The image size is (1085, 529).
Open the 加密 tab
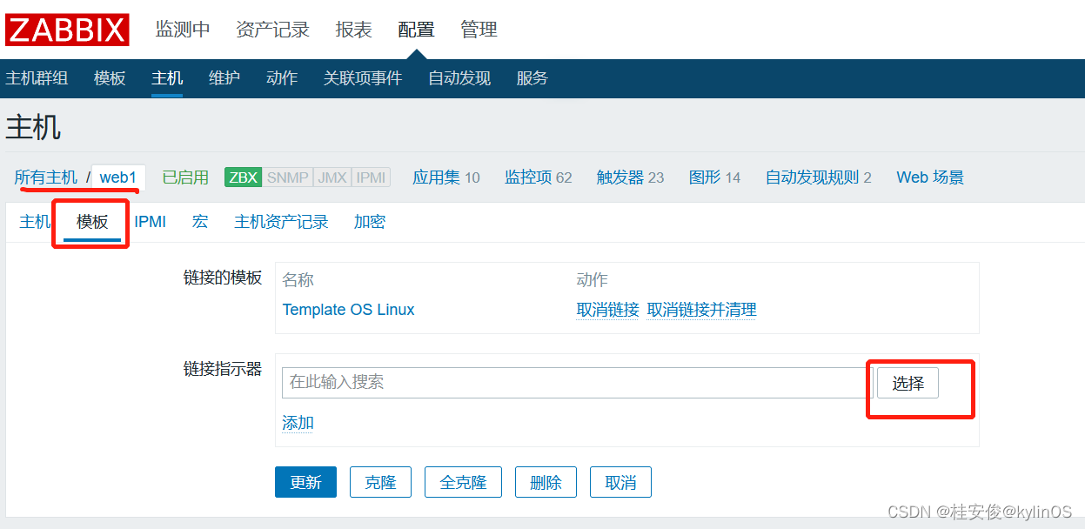click(370, 222)
